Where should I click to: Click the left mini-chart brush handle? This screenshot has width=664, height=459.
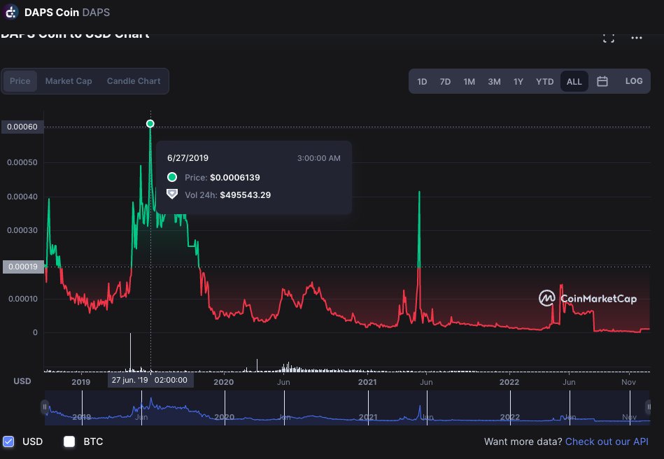[x=44, y=406]
